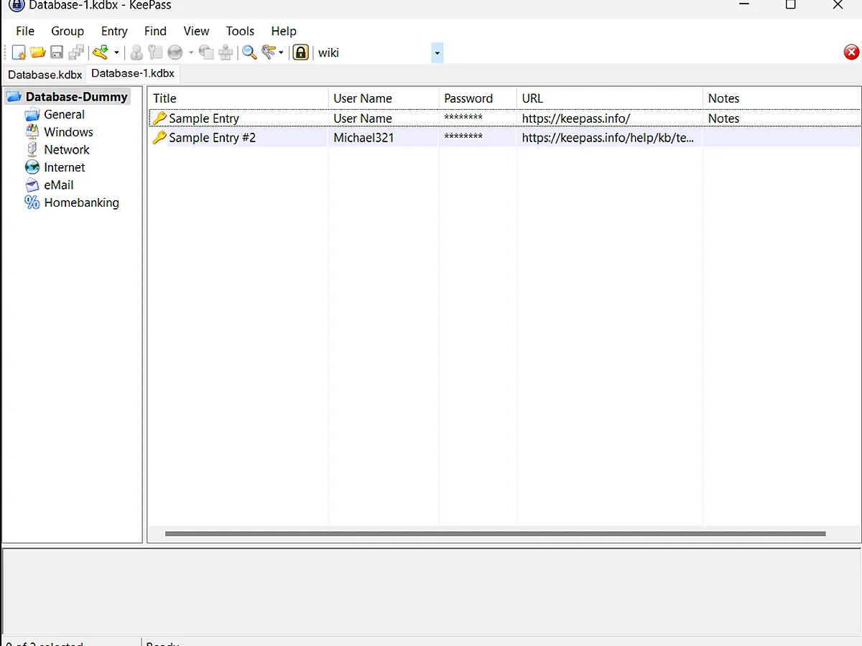Click the Open database folder icon
Image resolution: width=862 pixels, height=646 pixels.
[x=38, y=52]
